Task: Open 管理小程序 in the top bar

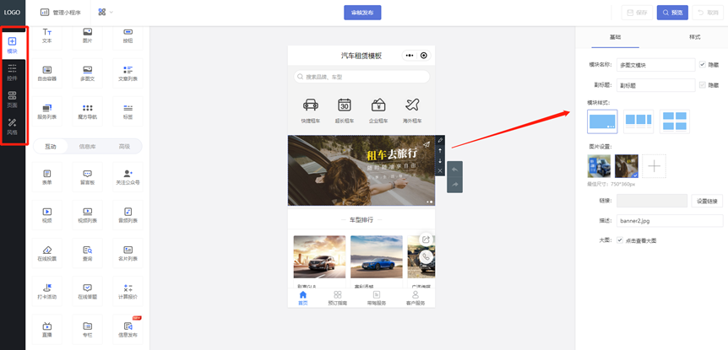Action: [58, 13]
